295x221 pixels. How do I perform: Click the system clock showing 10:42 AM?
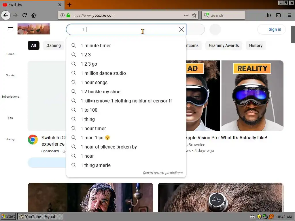[x=284, y=217]
